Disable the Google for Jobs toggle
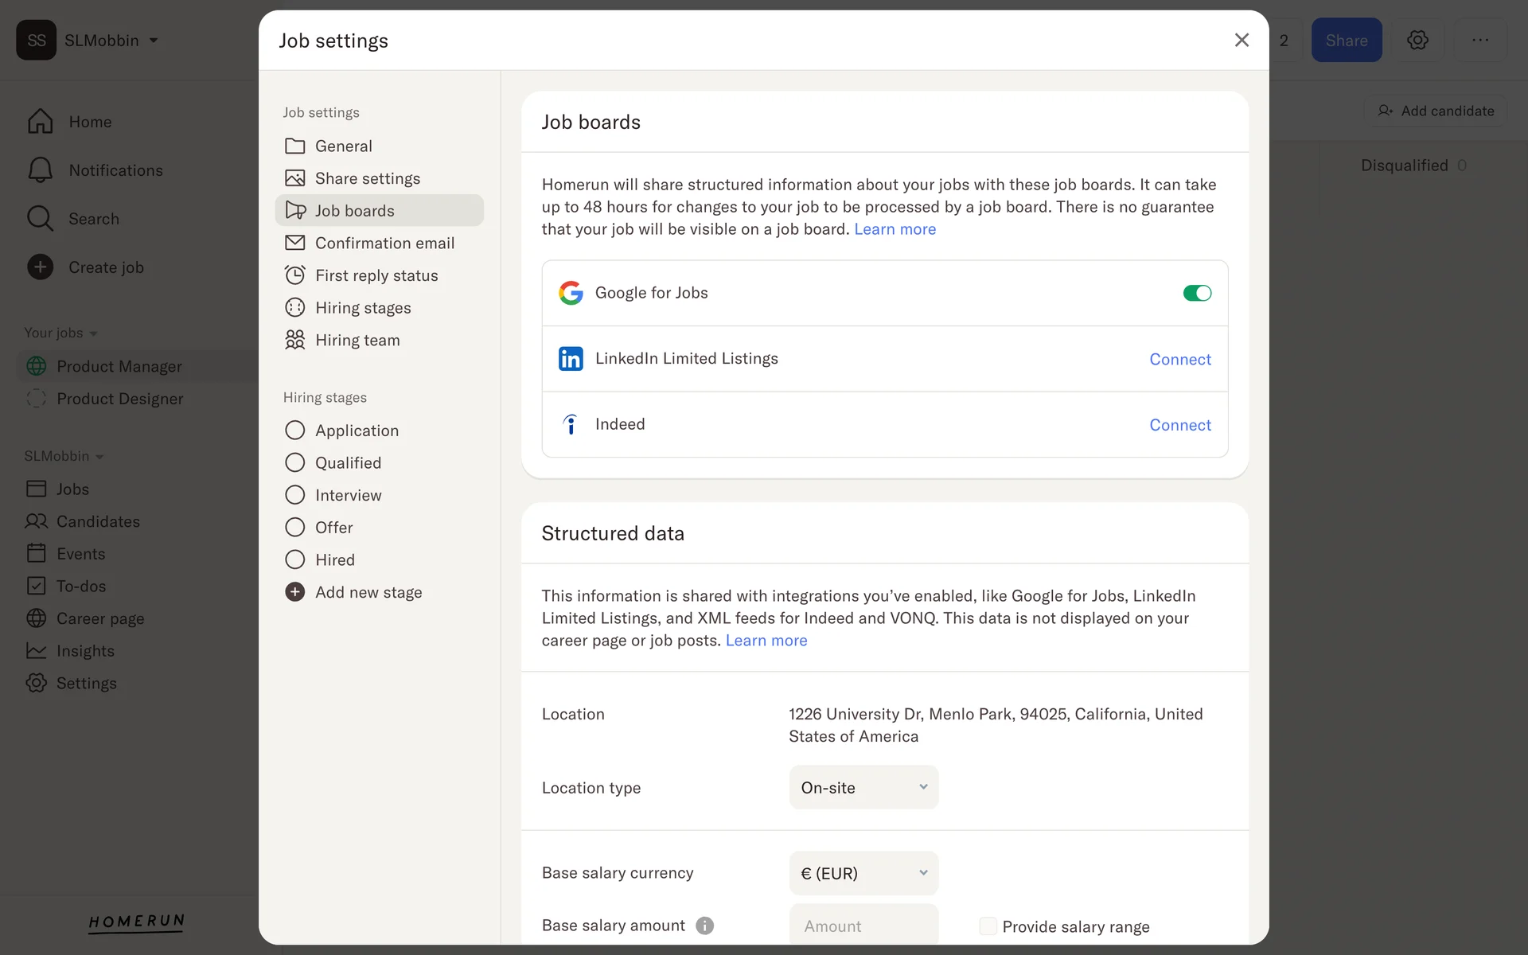The height and width of the screenshot is (955, 1528). (1197, 293)
